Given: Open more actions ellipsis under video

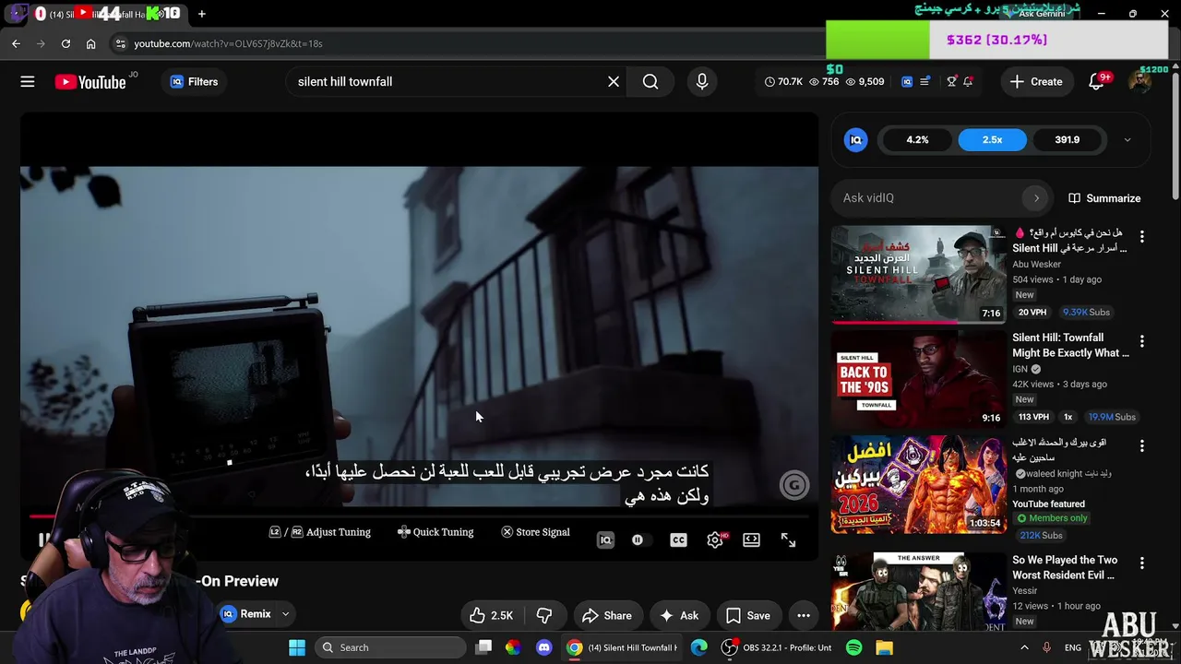Looking at the screenshot, I should [x=804, y=616].
